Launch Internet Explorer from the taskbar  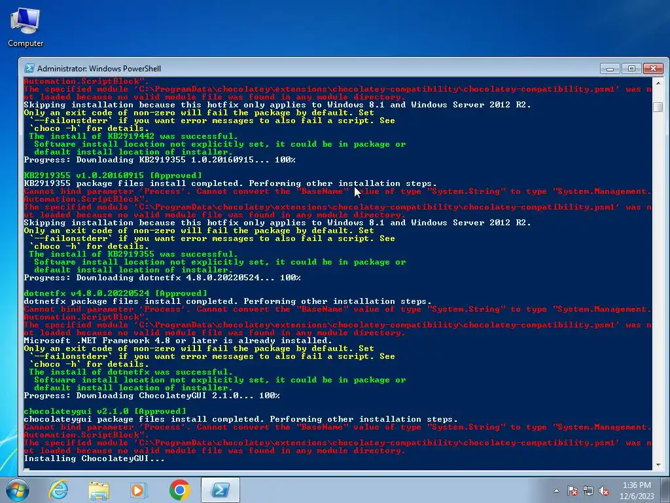pos(58,490)
